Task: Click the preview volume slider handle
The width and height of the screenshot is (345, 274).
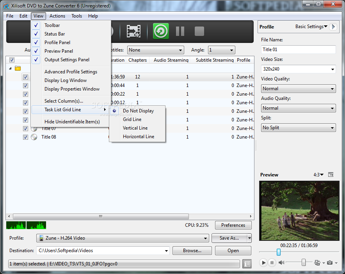Action: (304, 262)
